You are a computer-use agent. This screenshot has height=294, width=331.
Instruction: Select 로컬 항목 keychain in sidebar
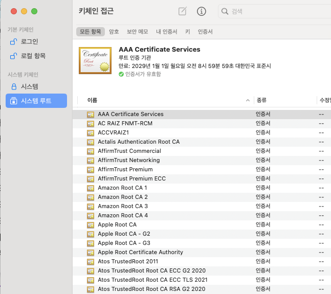tap(36, 56)
